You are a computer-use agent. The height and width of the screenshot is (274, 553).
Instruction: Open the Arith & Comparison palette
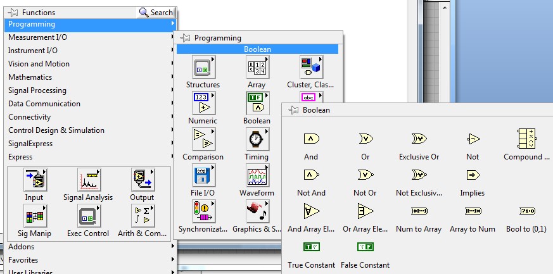[143, 216]
